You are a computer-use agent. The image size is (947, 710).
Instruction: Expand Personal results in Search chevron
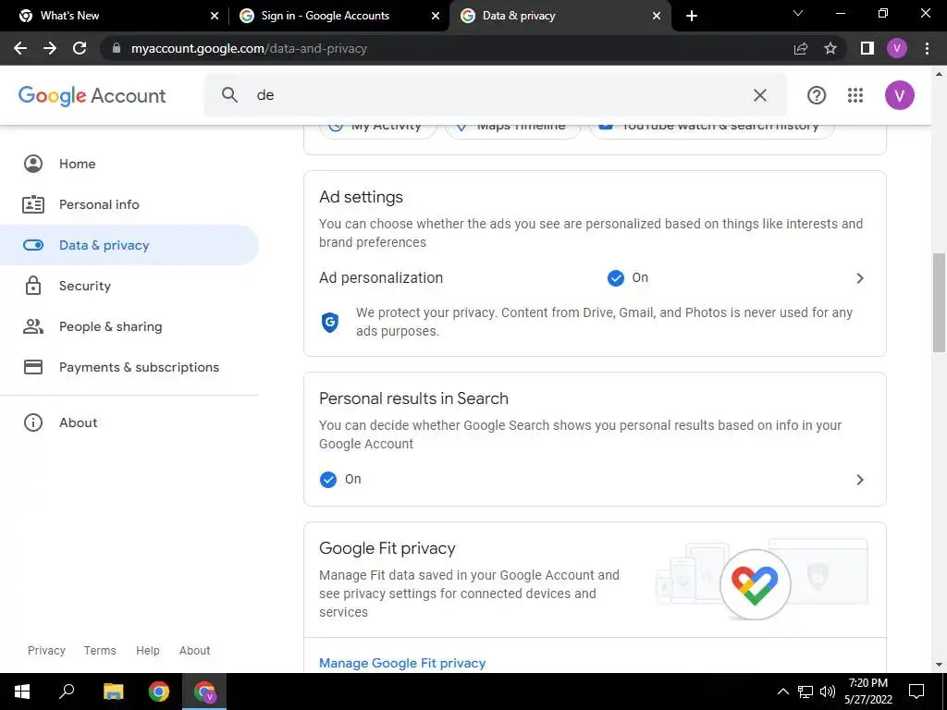(860, 480)
